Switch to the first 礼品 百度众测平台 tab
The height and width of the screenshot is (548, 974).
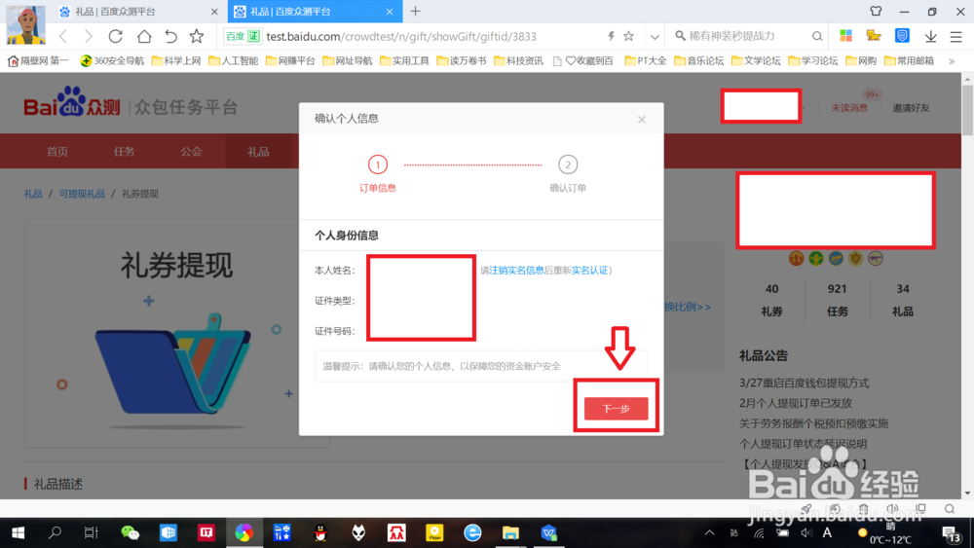[138, 11]
